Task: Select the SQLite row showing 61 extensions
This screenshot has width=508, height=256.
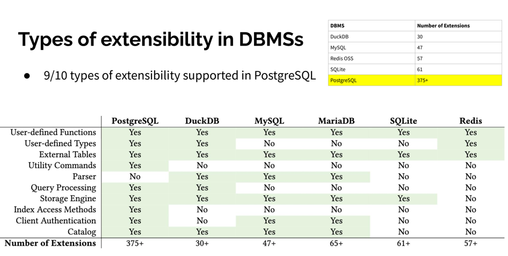Action: click(x=415, y=69)
